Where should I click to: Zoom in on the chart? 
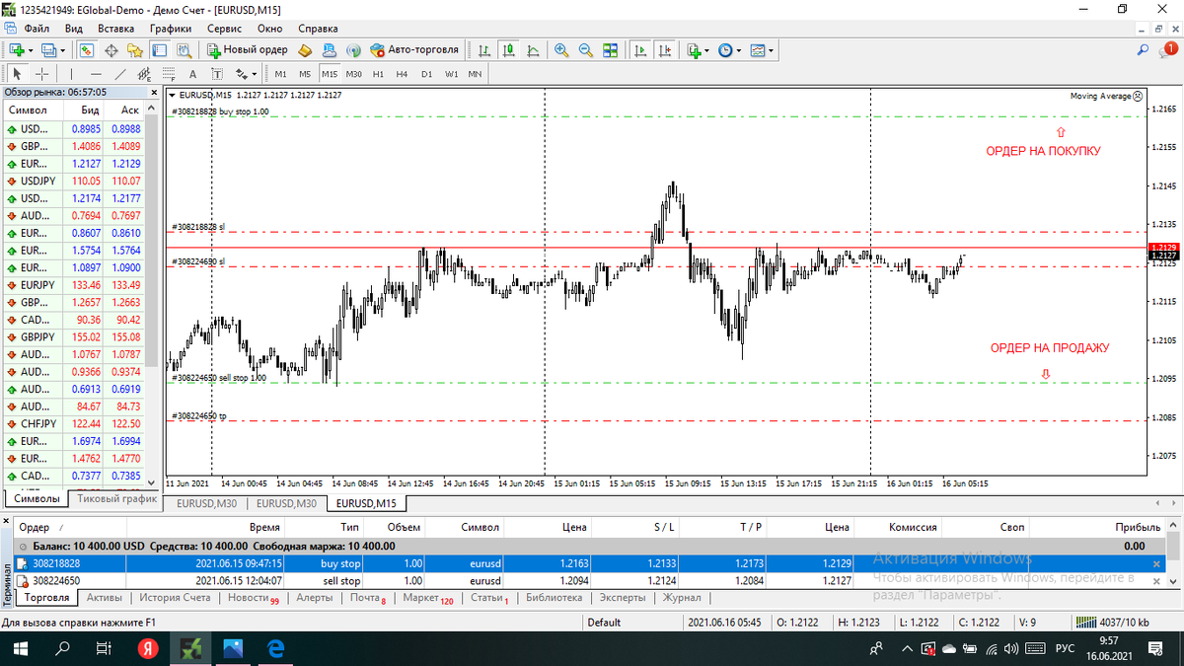click(x=561, y=49)
